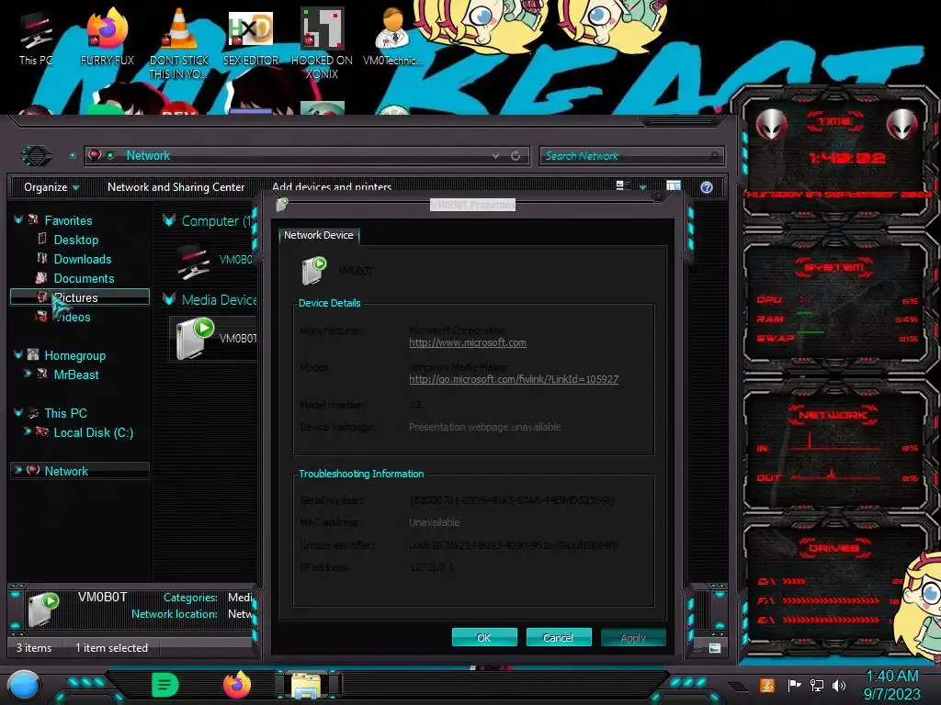Select the VM0B0T media device item
The image size is (941, 705).
[x=215, y=338]
